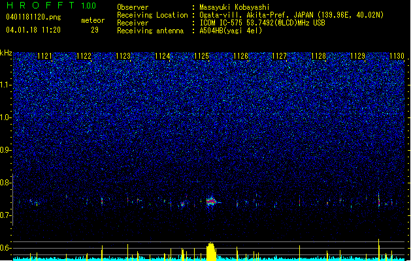
Task: Click the strong meteor echo after 1125
Action: 211,202
